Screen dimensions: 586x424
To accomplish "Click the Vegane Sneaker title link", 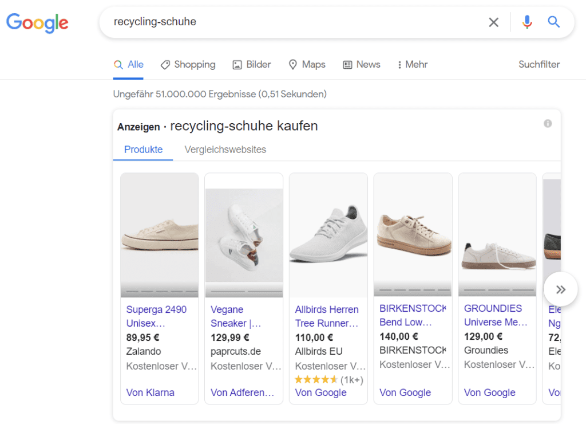I will coord(235,316).
